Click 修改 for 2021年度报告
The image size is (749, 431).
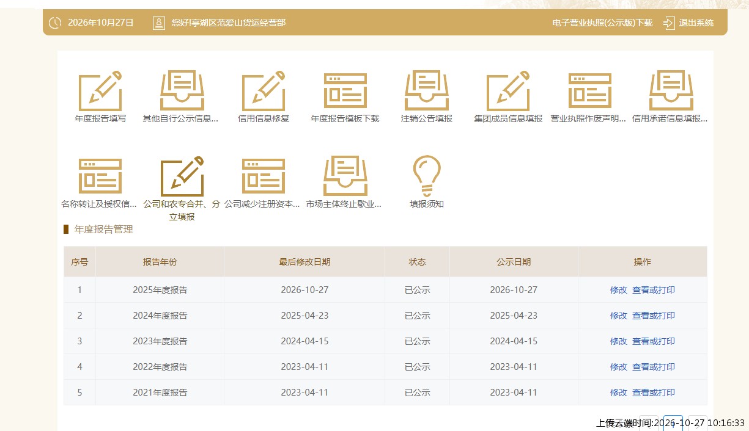[619, 393]
